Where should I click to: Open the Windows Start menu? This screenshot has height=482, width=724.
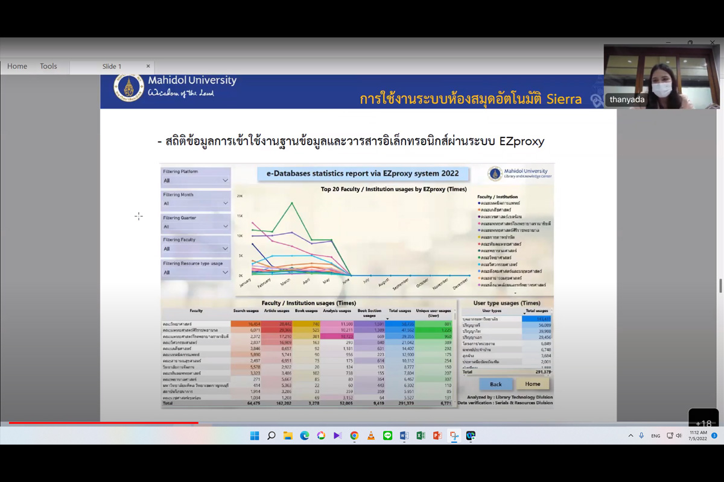255,436
